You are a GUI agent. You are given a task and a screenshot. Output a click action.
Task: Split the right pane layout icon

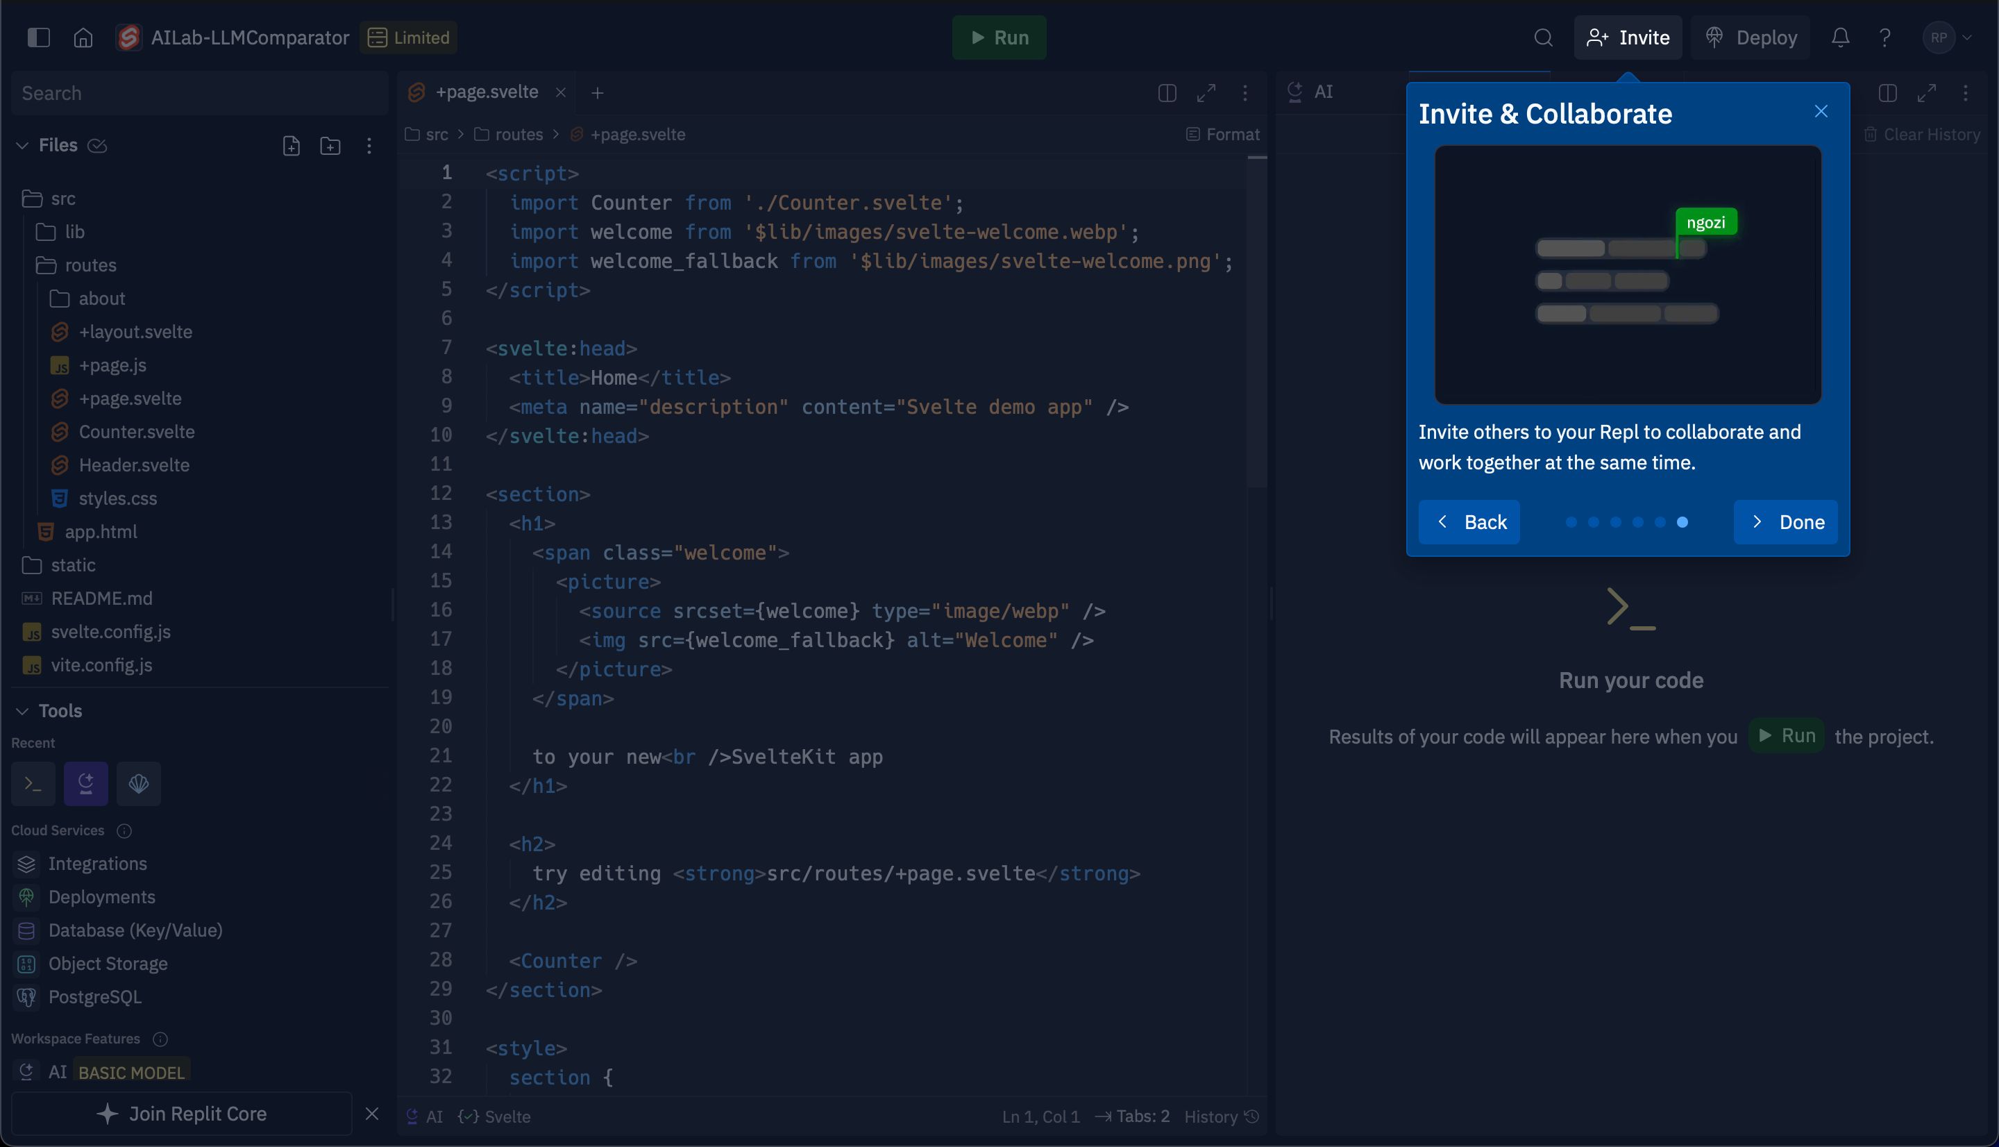[x=1887, y=93]
